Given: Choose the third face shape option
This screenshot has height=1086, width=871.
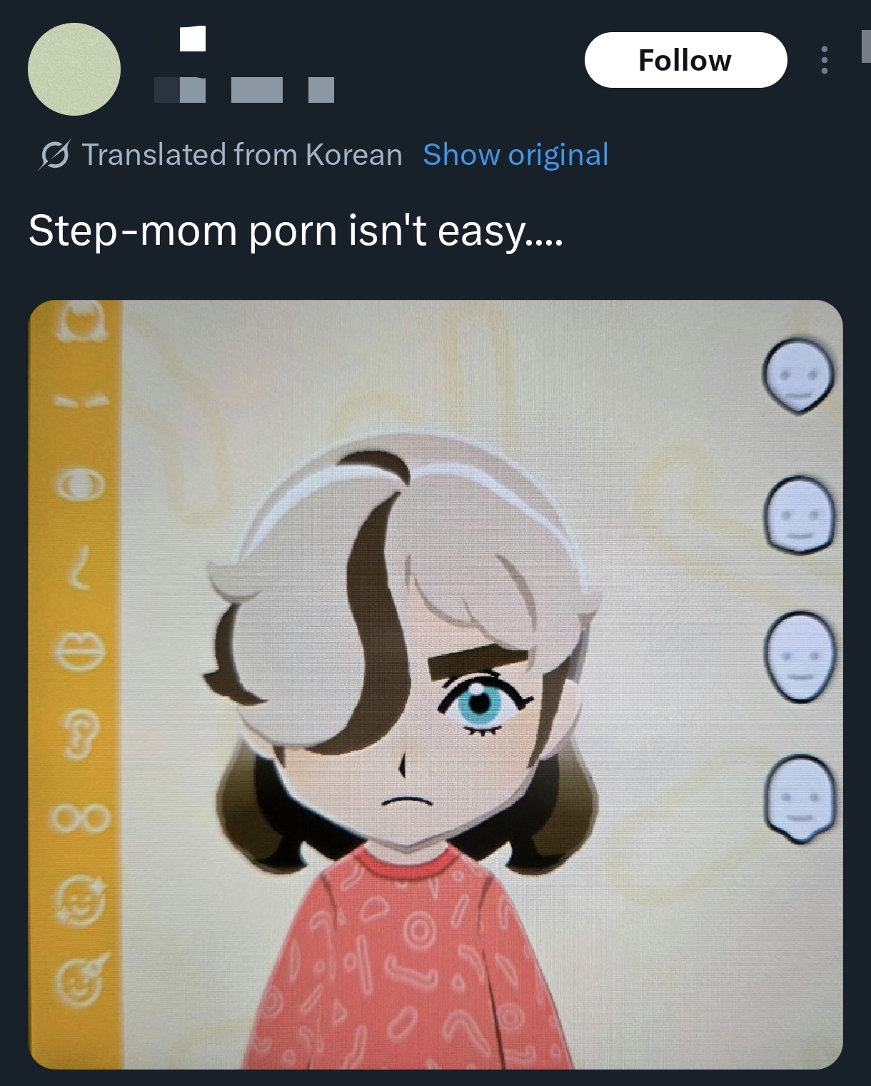Looking at the screenshot, I should tap(799, 657).
